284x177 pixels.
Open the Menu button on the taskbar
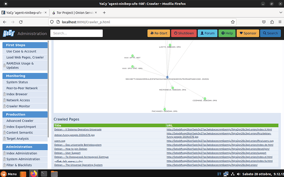9,174
